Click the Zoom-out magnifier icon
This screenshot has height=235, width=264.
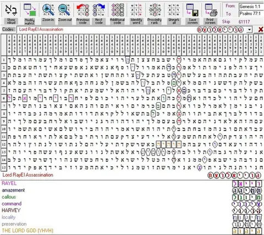pyautogui.click(x=64, y=10)
